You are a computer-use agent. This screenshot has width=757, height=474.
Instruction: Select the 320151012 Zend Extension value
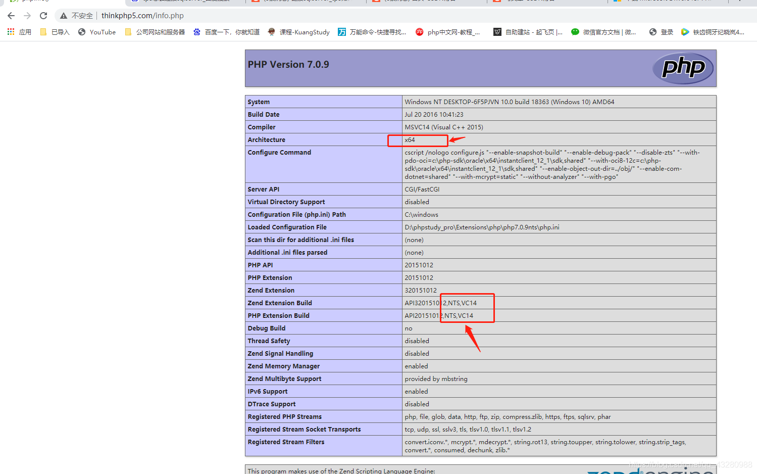[421, 290]
